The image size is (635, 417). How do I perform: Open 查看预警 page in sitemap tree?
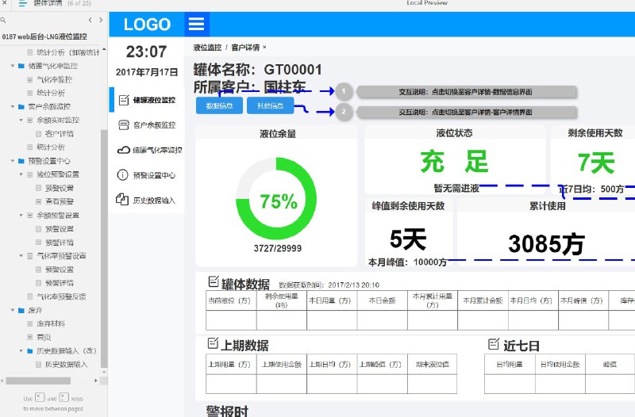tap(59, 201)
